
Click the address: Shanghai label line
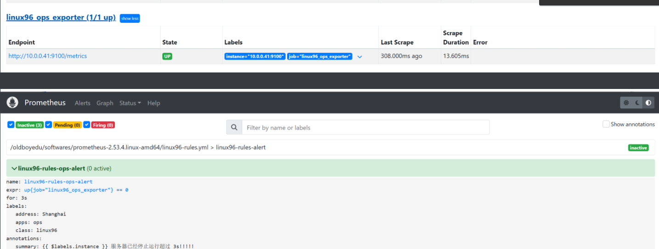pyautogui.click(x=41, y=214)
